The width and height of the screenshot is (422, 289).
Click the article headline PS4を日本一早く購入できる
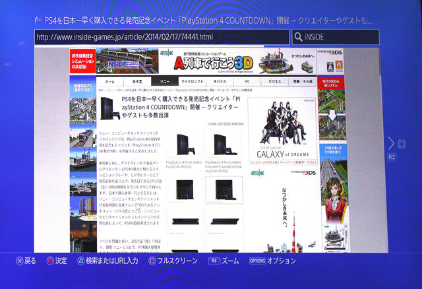pos(181,107)
